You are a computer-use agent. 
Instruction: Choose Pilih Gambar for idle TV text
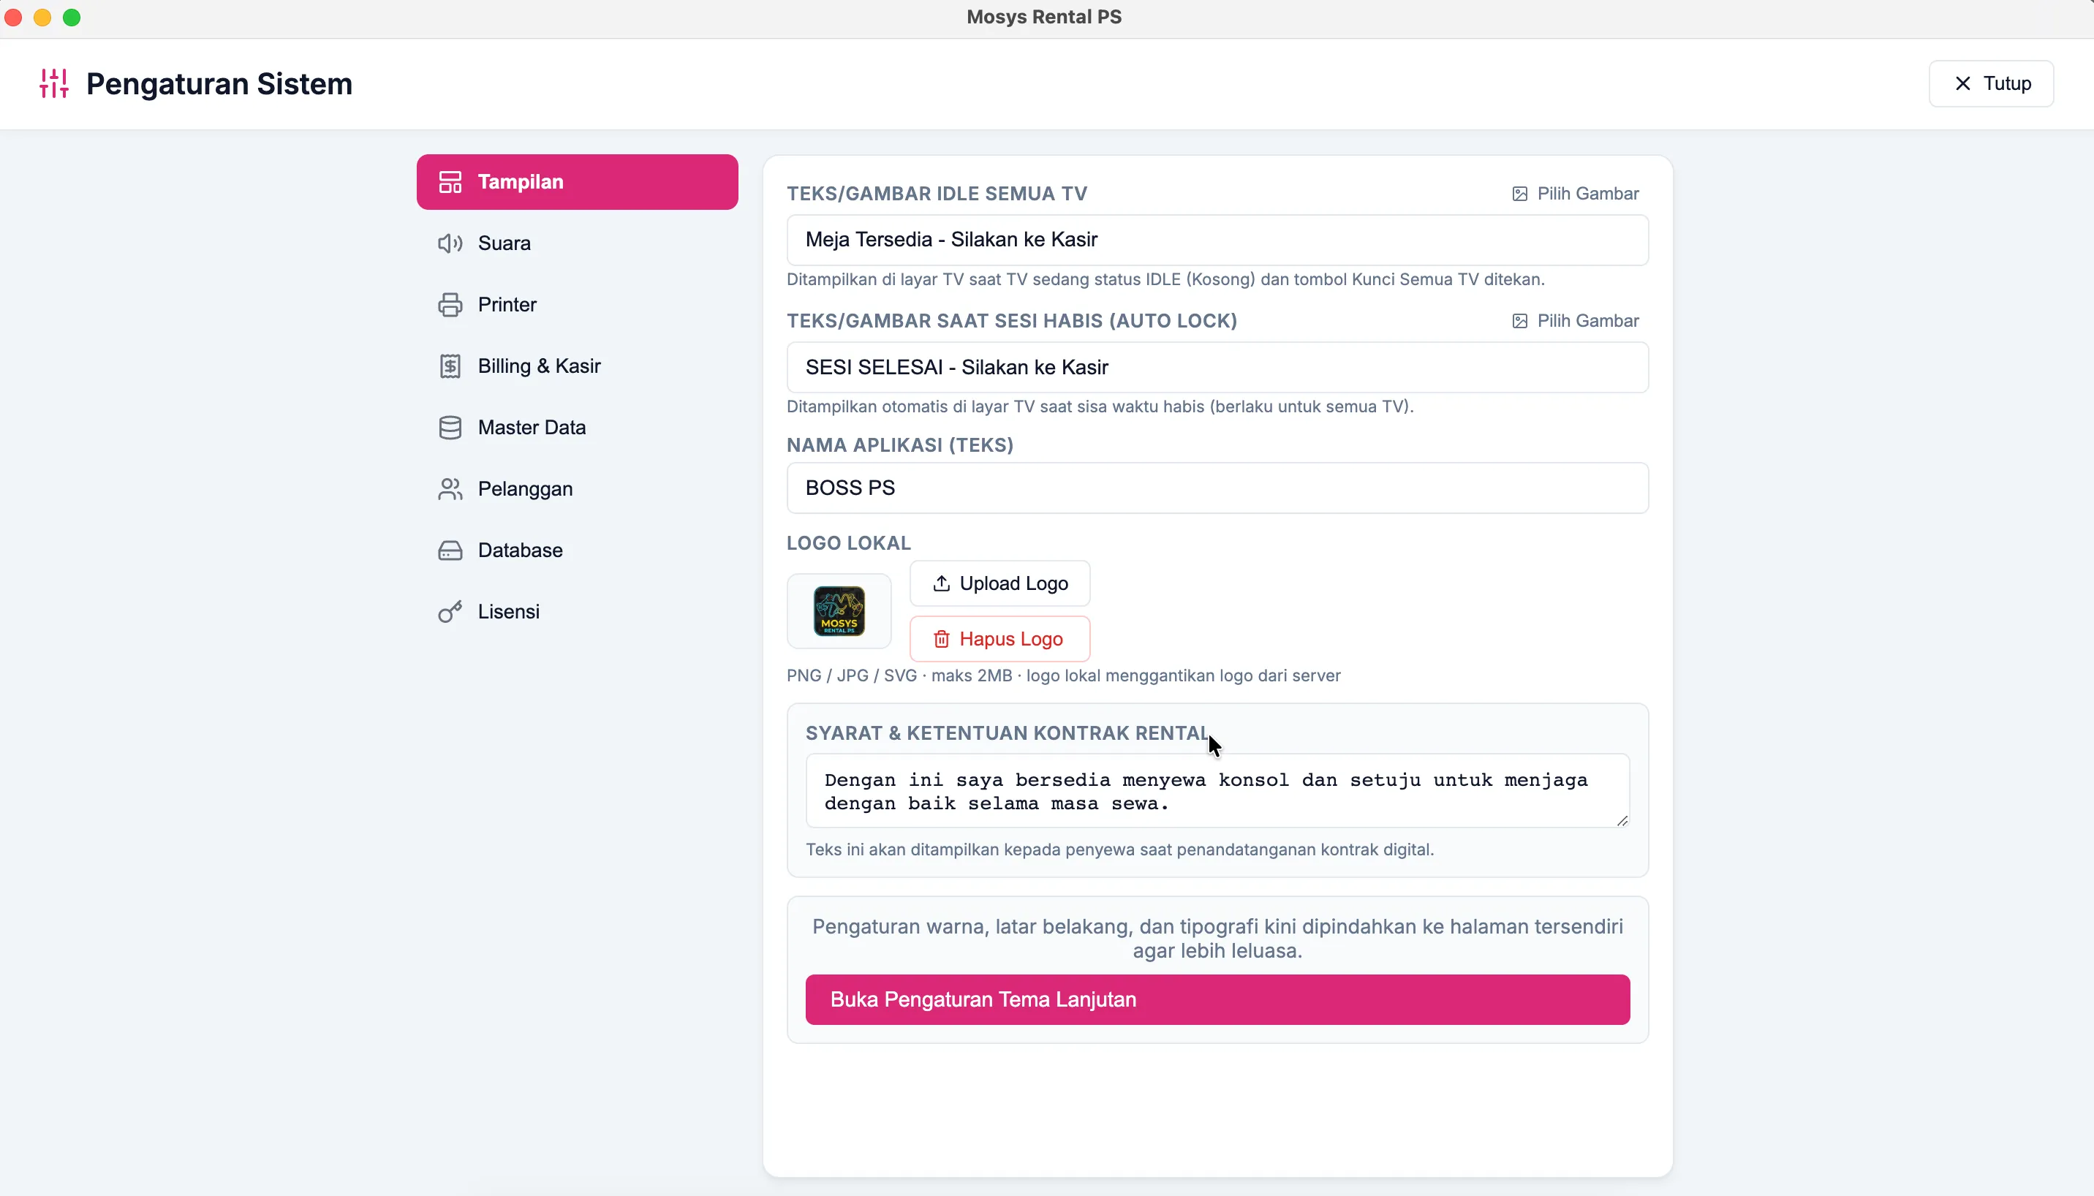[1576, 194]
